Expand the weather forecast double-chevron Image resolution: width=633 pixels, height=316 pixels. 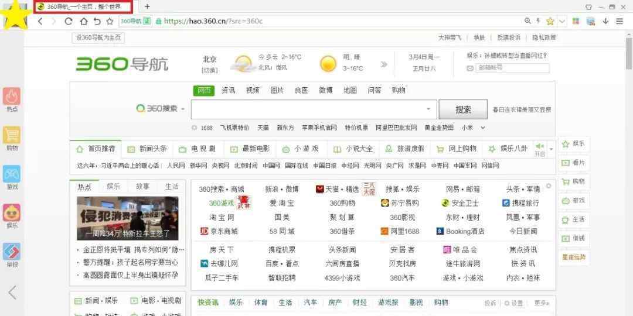point(384,64)
